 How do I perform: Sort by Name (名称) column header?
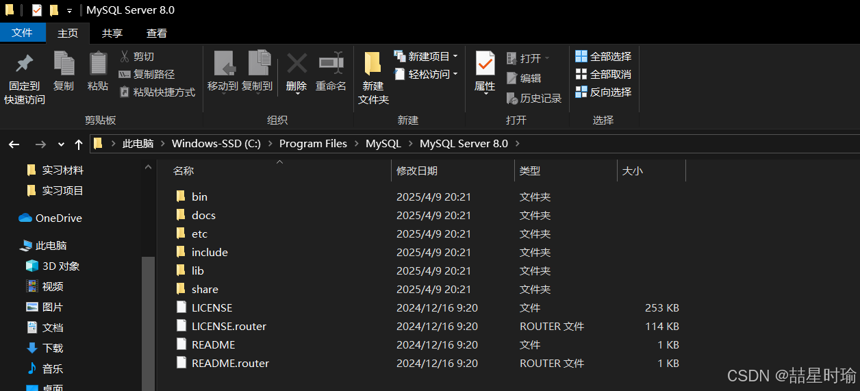(x=184, y=171)
